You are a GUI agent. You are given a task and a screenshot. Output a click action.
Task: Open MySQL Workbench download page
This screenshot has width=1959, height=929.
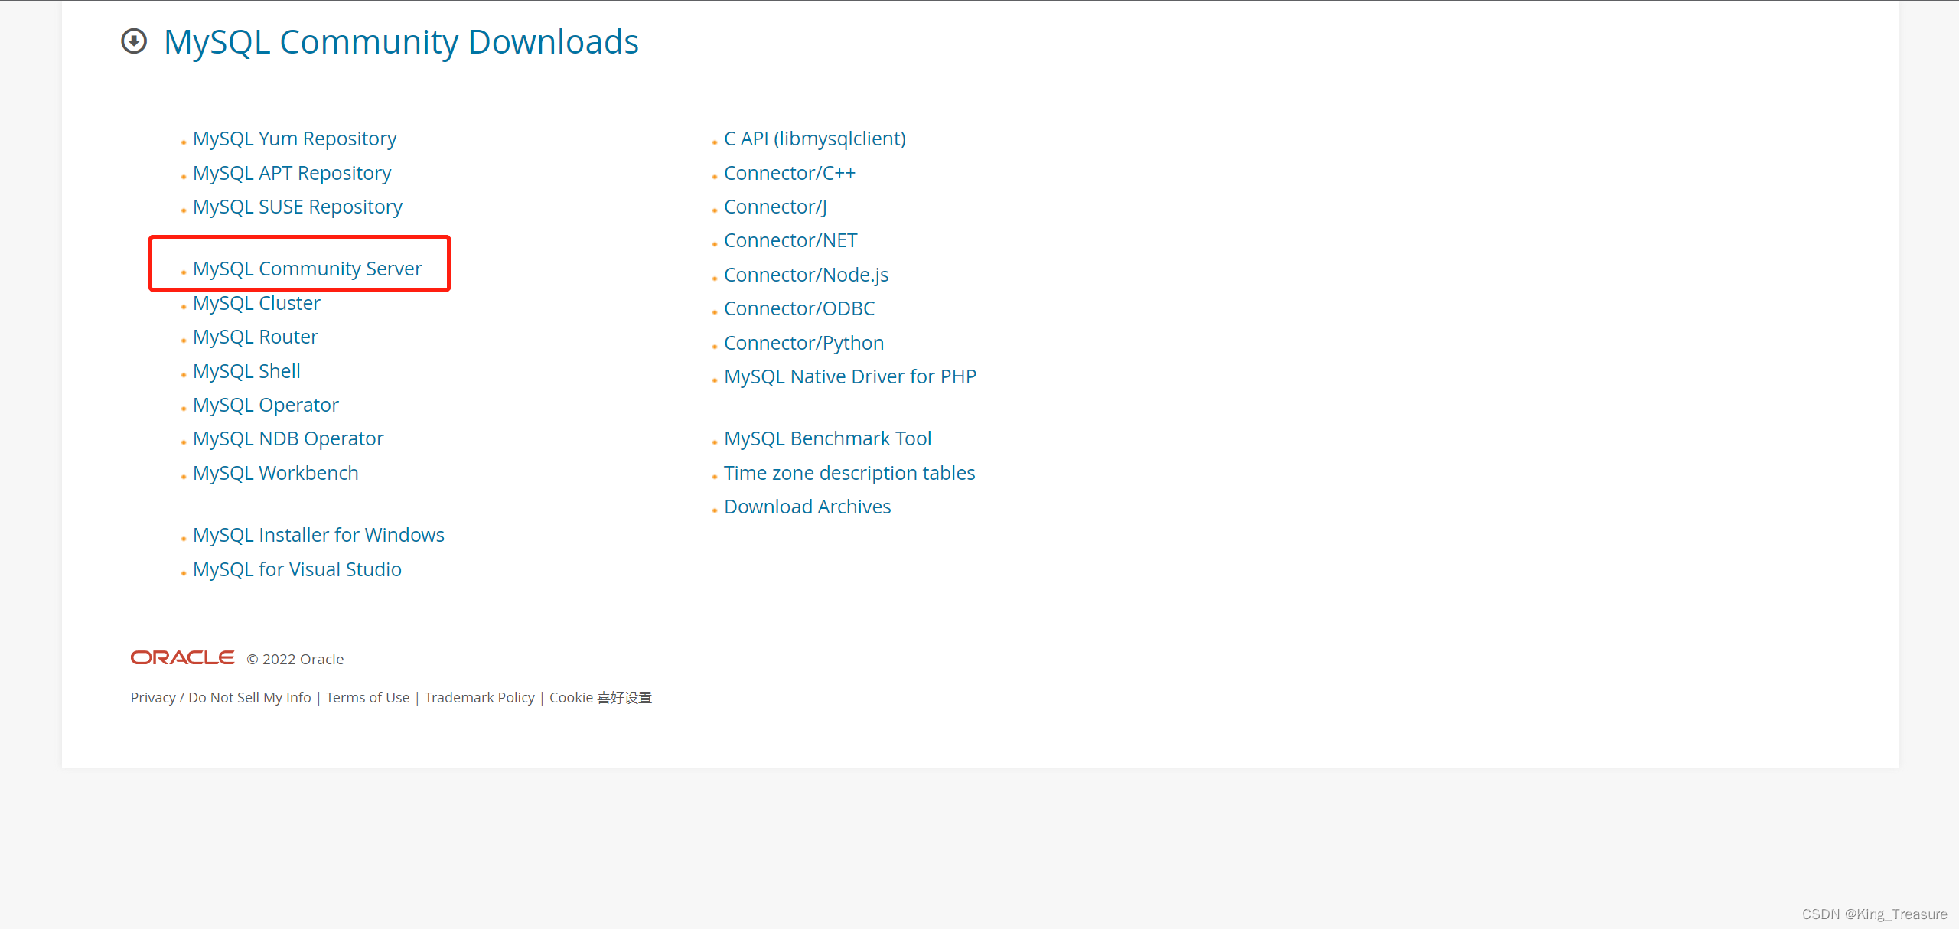(275, 473)
